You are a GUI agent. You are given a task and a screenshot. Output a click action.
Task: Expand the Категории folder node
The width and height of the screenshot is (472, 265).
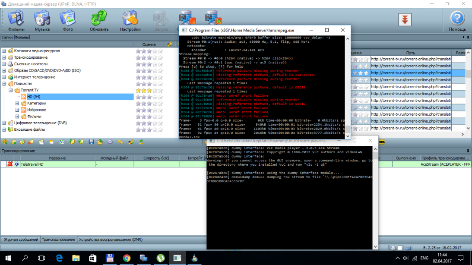[x=17, y=104]
